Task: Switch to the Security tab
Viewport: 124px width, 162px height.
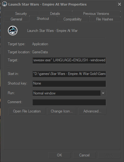Action: point(21,14)
